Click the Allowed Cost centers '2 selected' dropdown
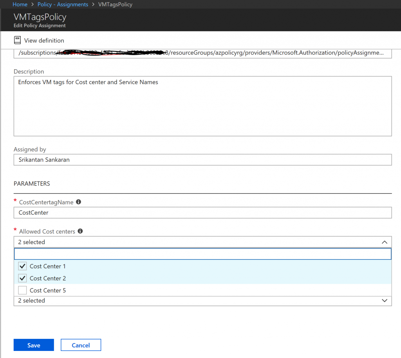This screenshot has height=358, width=401. [x=196, y=242]
